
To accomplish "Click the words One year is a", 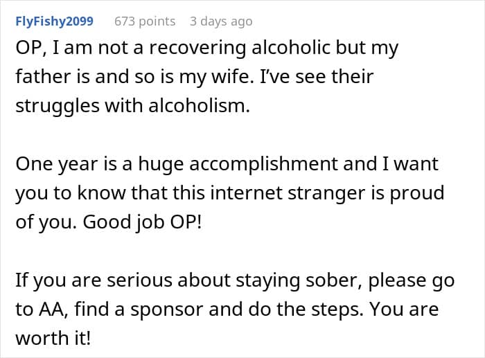I will pyautogui.click(x=74, y=164).
